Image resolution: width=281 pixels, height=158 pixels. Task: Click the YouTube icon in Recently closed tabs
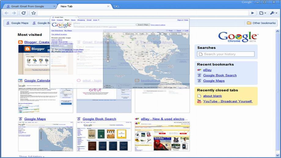pyautogui.click(x=199, y=101)
